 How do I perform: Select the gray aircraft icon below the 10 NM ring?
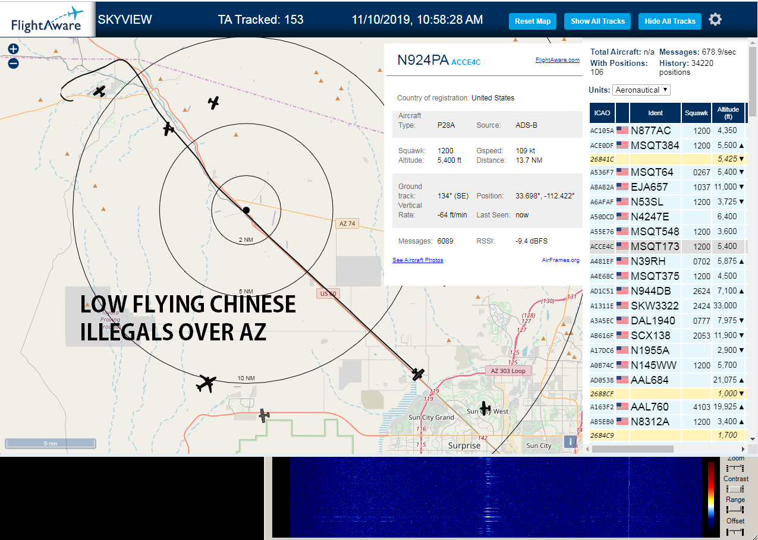pyautogui.click(x=265, y=415)
